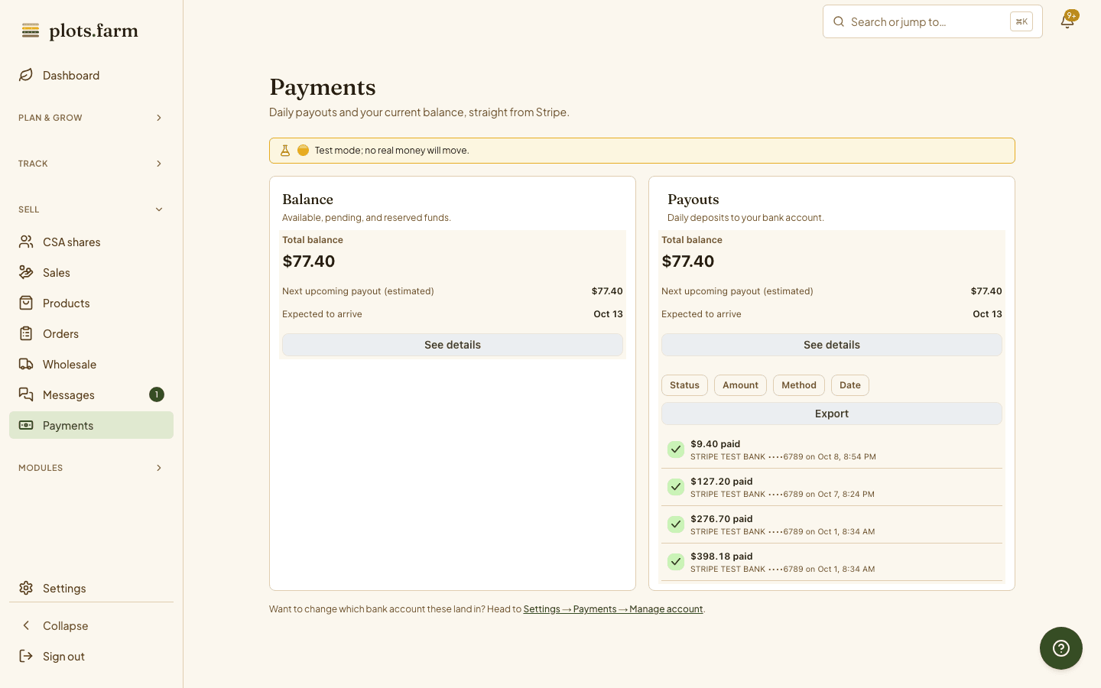Viewport: 1101px width, 688px height.
Task: Open the Date filter
Action: point(850,385)
